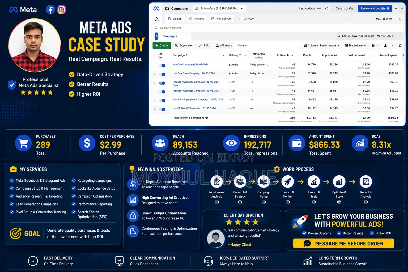
Task: Click the trophy icon beside My Winning Strategy
Action: click(x=132, y=169)
